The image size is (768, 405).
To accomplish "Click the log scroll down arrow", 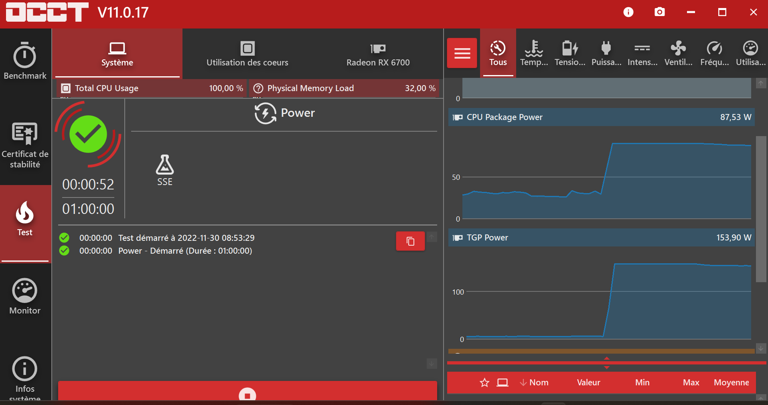I will coord(432,364).
